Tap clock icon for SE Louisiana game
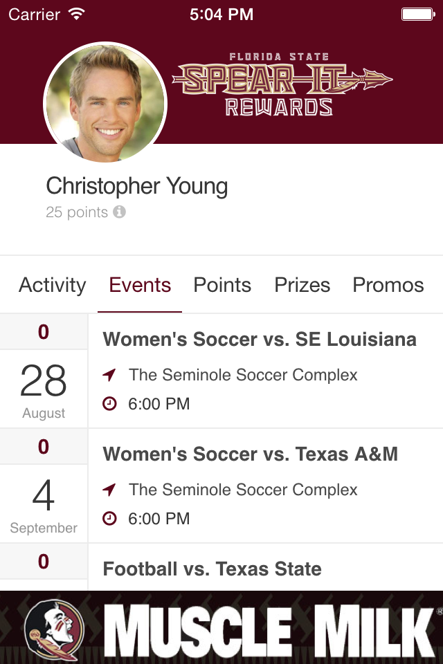 tap(109, 403)
